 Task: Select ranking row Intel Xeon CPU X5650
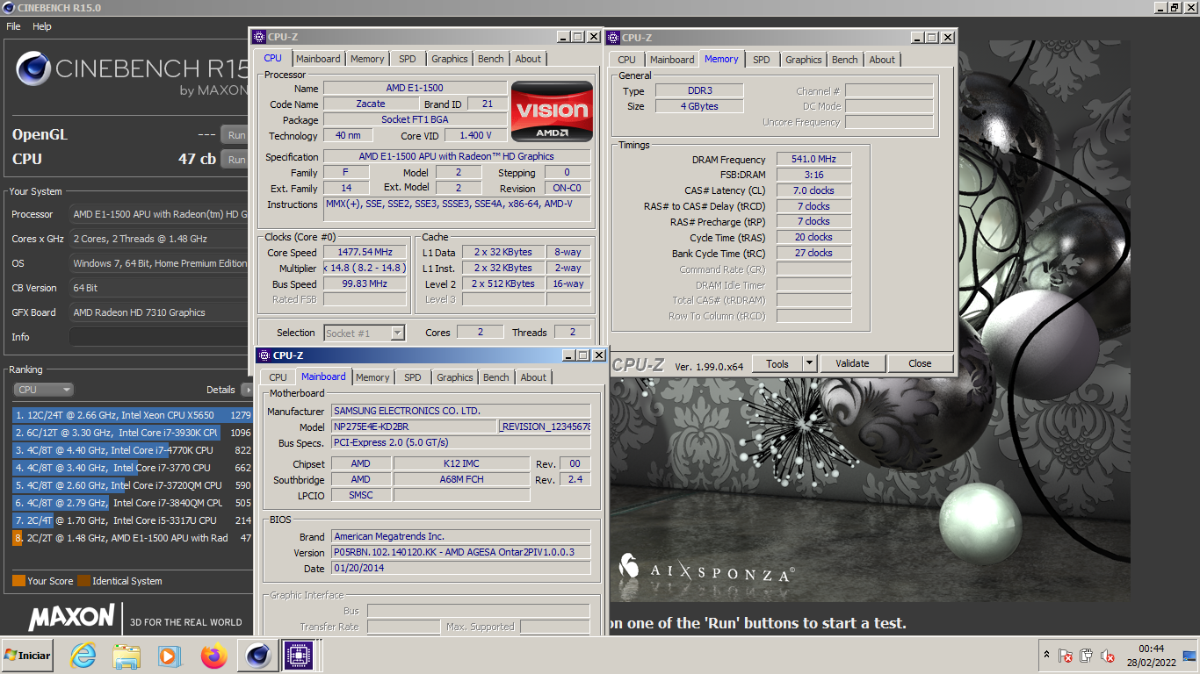(x=133, y=415)
